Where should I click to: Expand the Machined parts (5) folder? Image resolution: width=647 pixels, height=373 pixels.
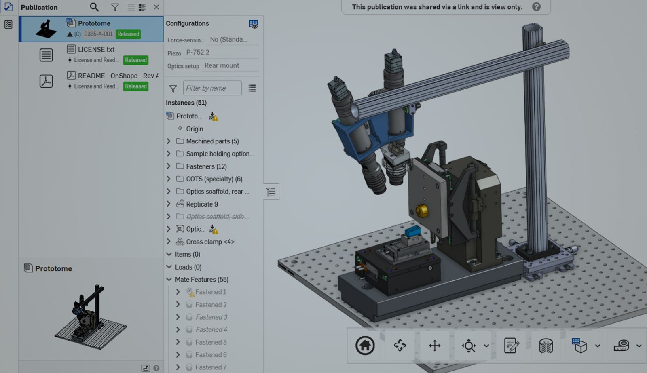[169, 141]
